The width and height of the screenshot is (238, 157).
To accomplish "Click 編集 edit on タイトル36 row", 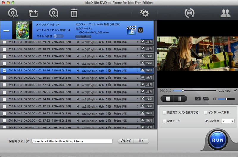I will [x=149, y=85].
